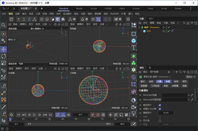This screenshot has height=131, width=198.
Task: Open the 几何粘连 attribute tab button
Action: pyautogui.click(x=155, y=86)
